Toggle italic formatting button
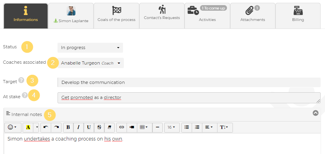 [x=79, y=127]
